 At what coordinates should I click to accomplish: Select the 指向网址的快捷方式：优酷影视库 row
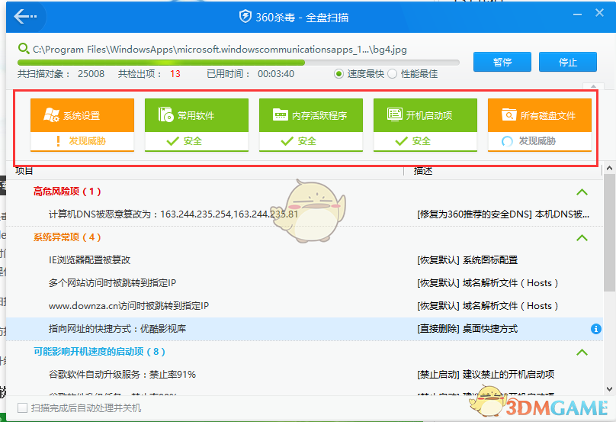[304, 329]
